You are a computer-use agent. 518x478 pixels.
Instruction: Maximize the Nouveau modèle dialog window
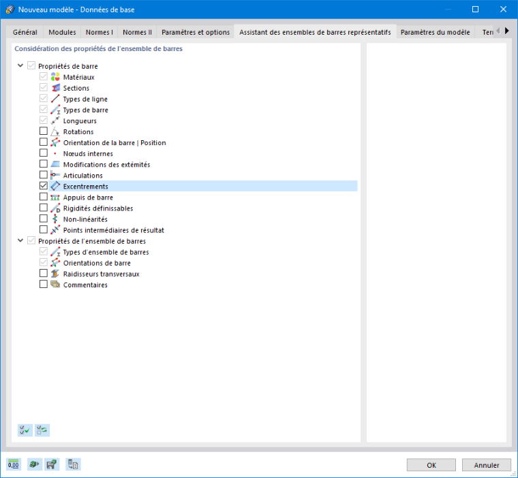click(x=475, y=10)
